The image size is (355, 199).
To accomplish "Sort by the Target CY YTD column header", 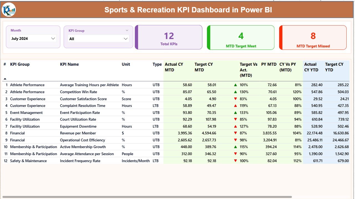I will click(x=335, y=67).
